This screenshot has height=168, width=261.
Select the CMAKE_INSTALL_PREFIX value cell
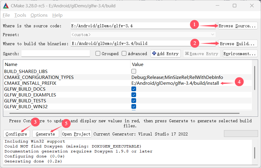[175, 83]
